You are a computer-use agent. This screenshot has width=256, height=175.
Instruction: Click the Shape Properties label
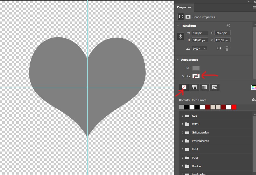tap(204, 17)
